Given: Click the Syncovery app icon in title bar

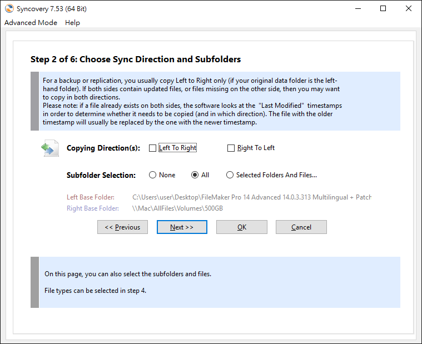Looking at the screenshot, I should pos(9,8).
